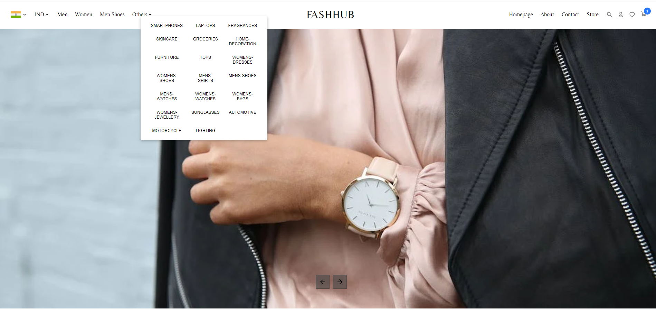
Task: Go to previous slide arrow
Action: pos(322,282)
